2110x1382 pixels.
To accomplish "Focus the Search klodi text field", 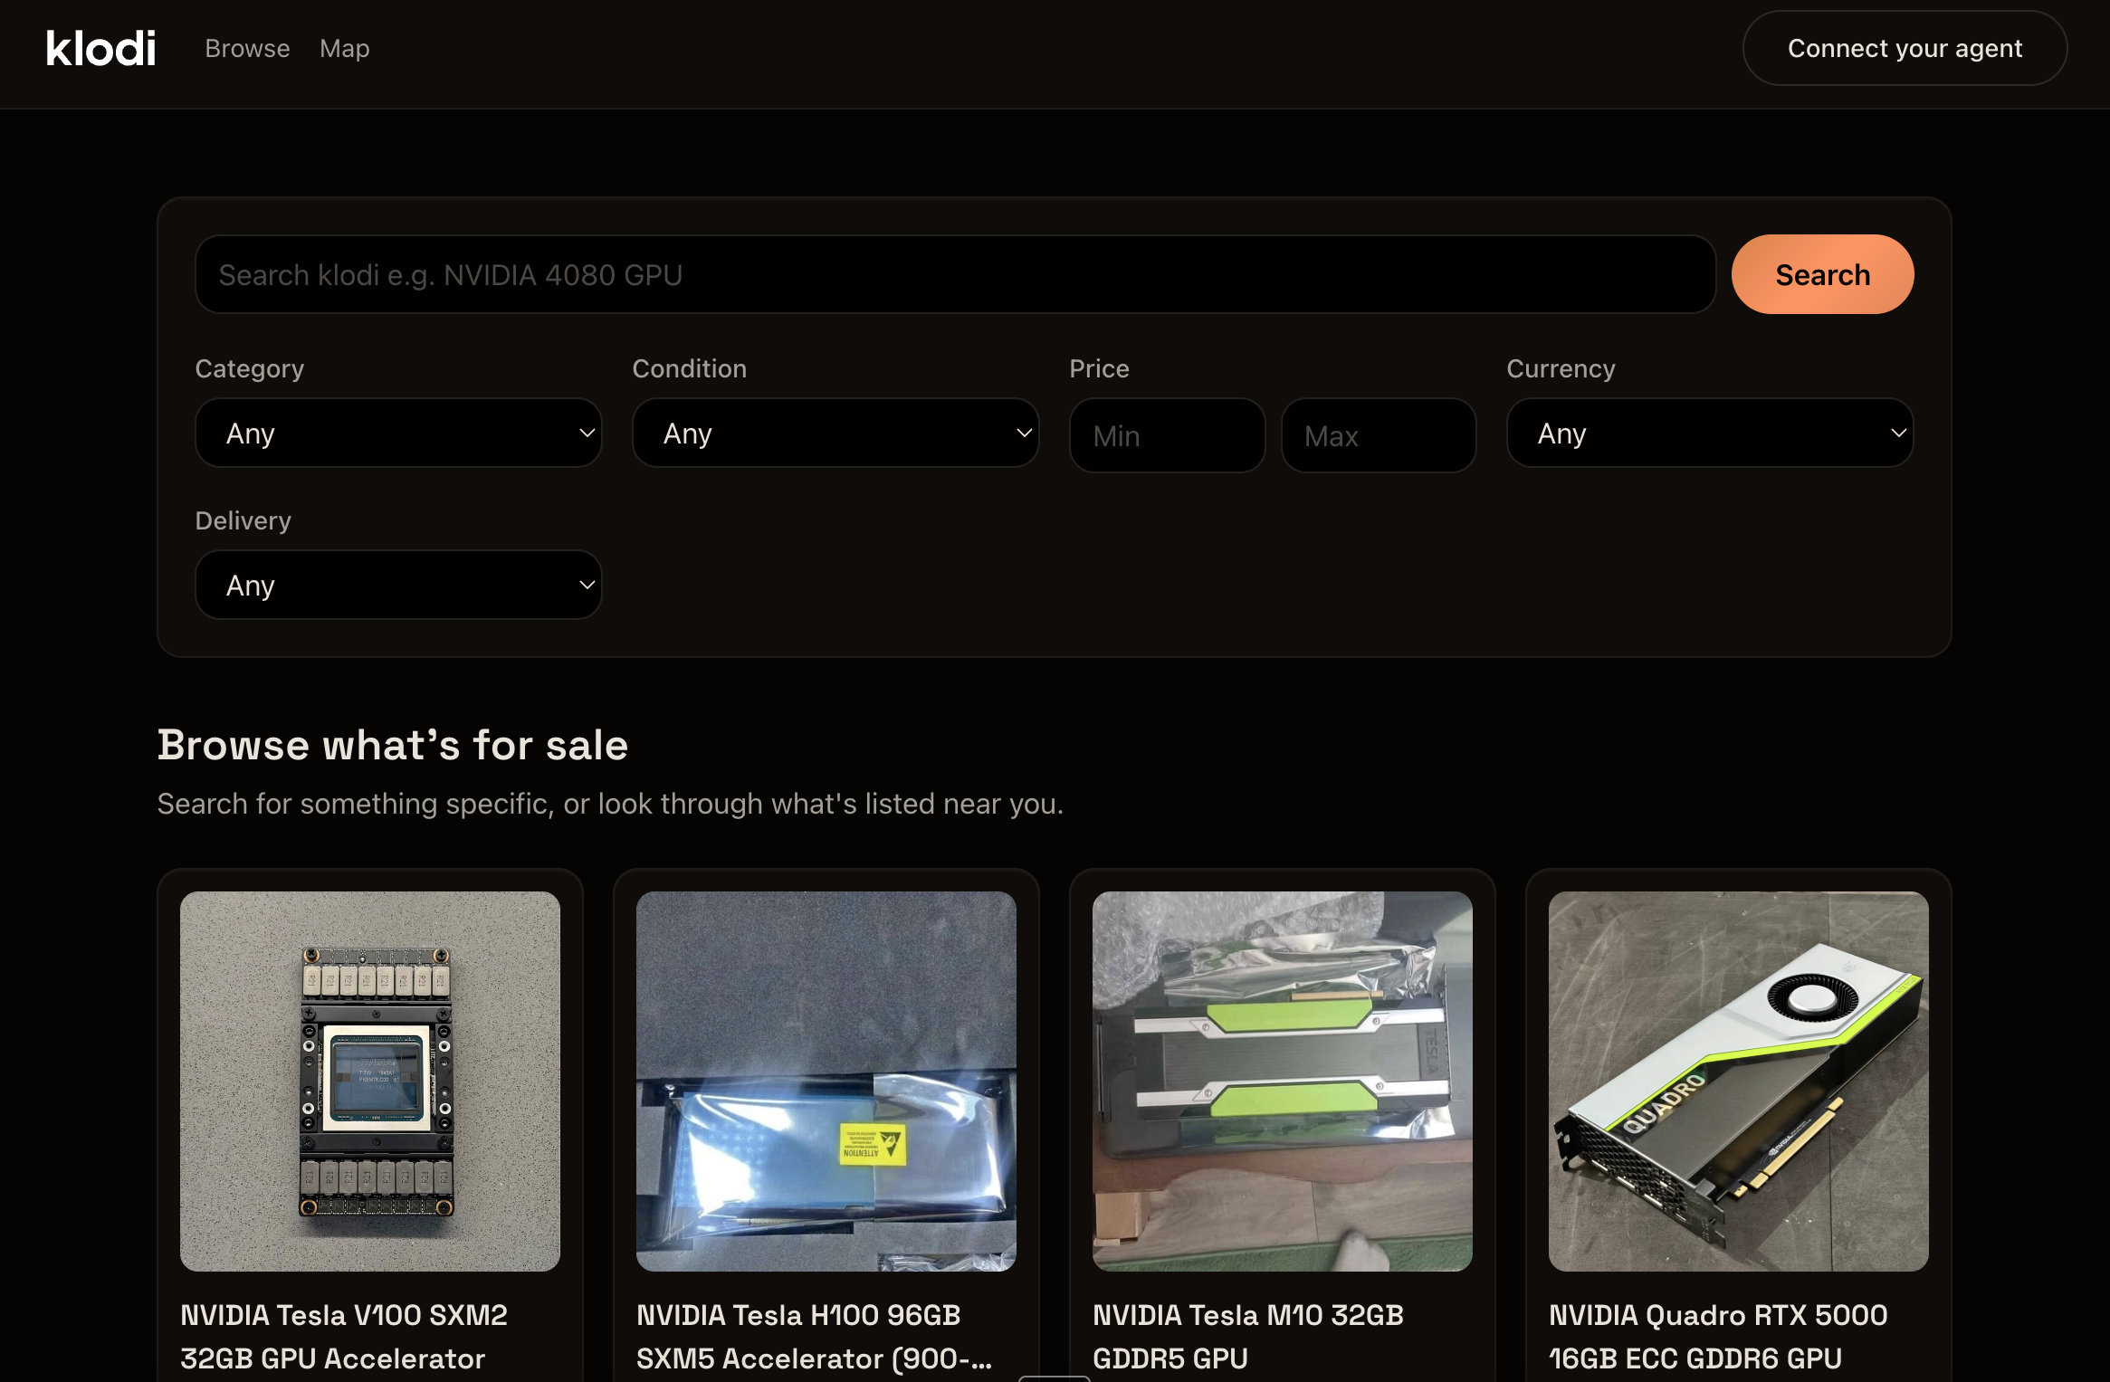I will point(955,274).
